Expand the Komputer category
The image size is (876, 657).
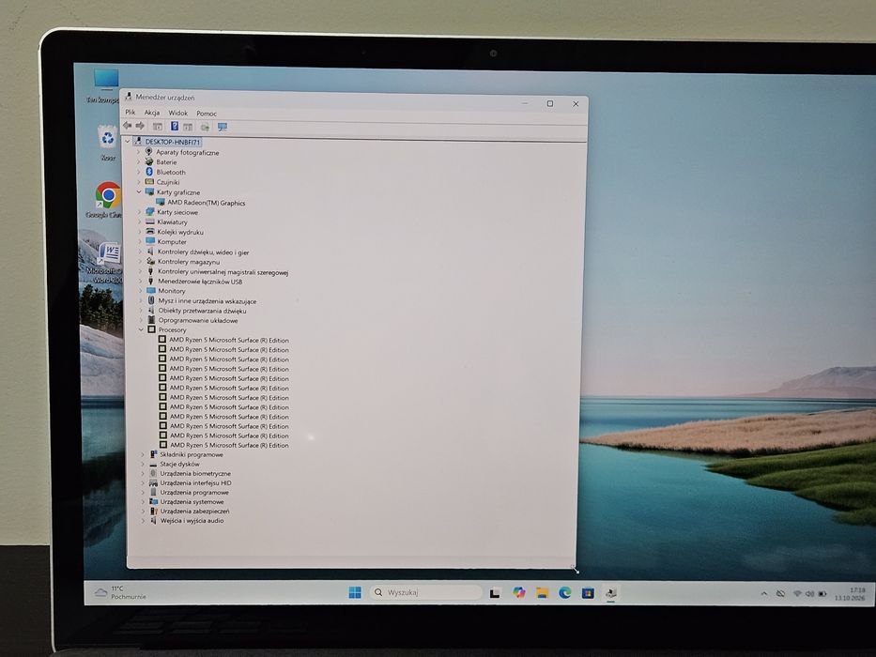(x=140, y=241)
